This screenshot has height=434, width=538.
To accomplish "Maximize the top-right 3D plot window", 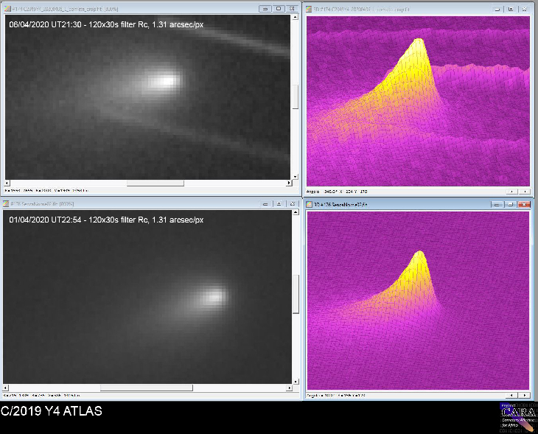I will click(x=509, y=9).
